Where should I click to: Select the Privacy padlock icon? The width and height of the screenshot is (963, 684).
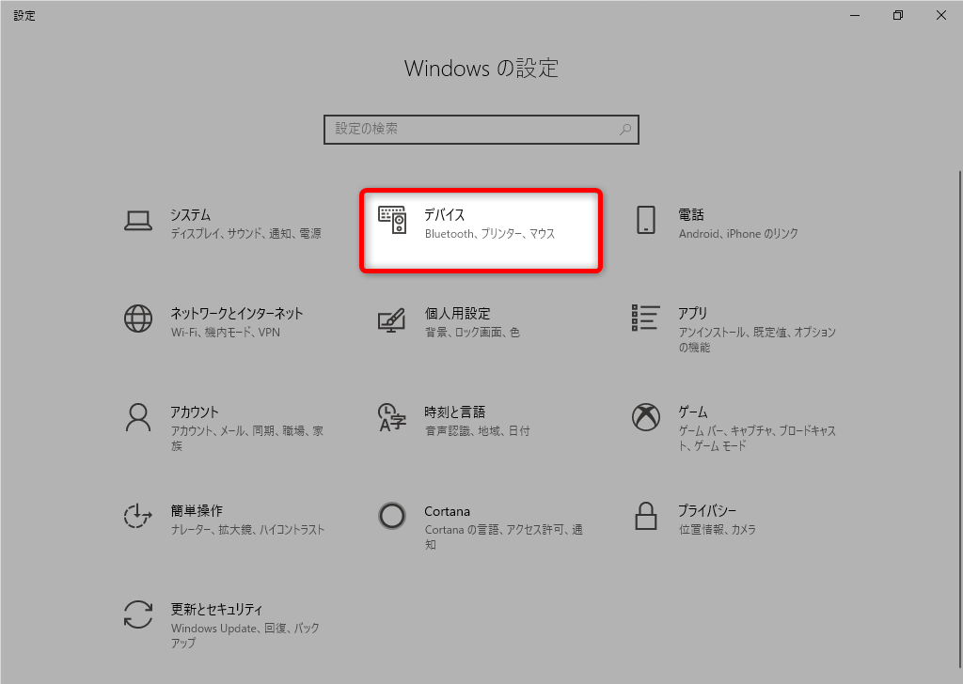(645, 516)
